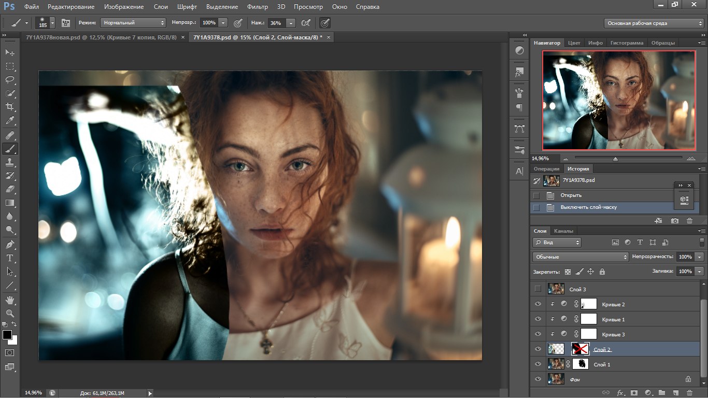Image resolution: width=708 pixels, height=398 pixels.
Task: Create snapshot with History panel camera icon
Action: point(674,221)
